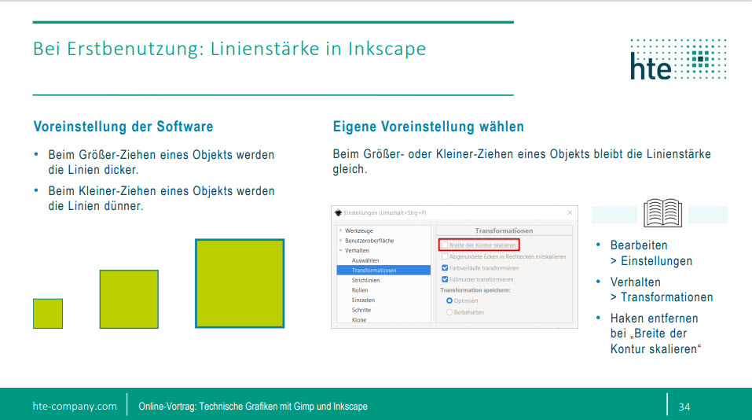Select 'Einrasten' in settings tree
The image size is (752, 420).
point(363,300)
